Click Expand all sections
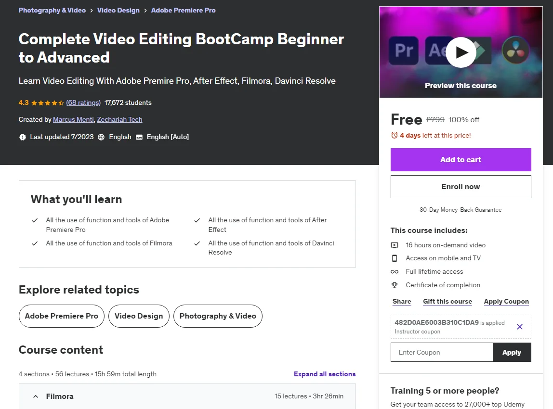Image resolution: width=553 pixels, height=409 pixels. click(325, 374)
